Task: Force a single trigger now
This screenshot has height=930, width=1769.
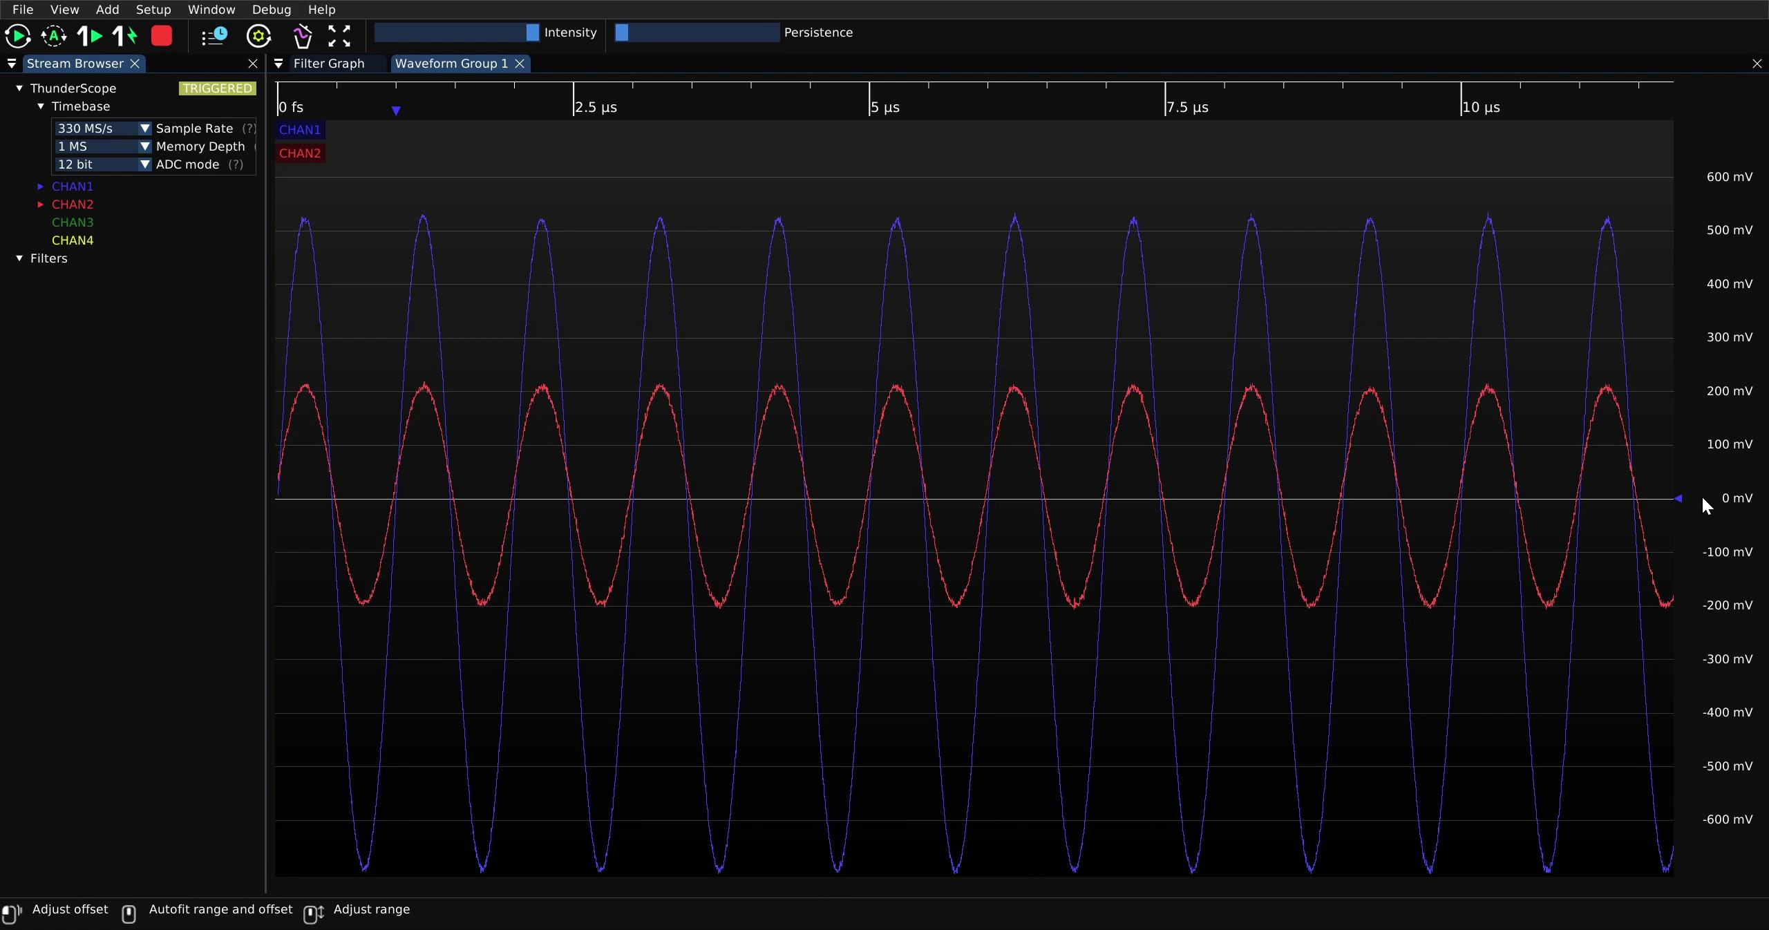Action: coord(125,36)
